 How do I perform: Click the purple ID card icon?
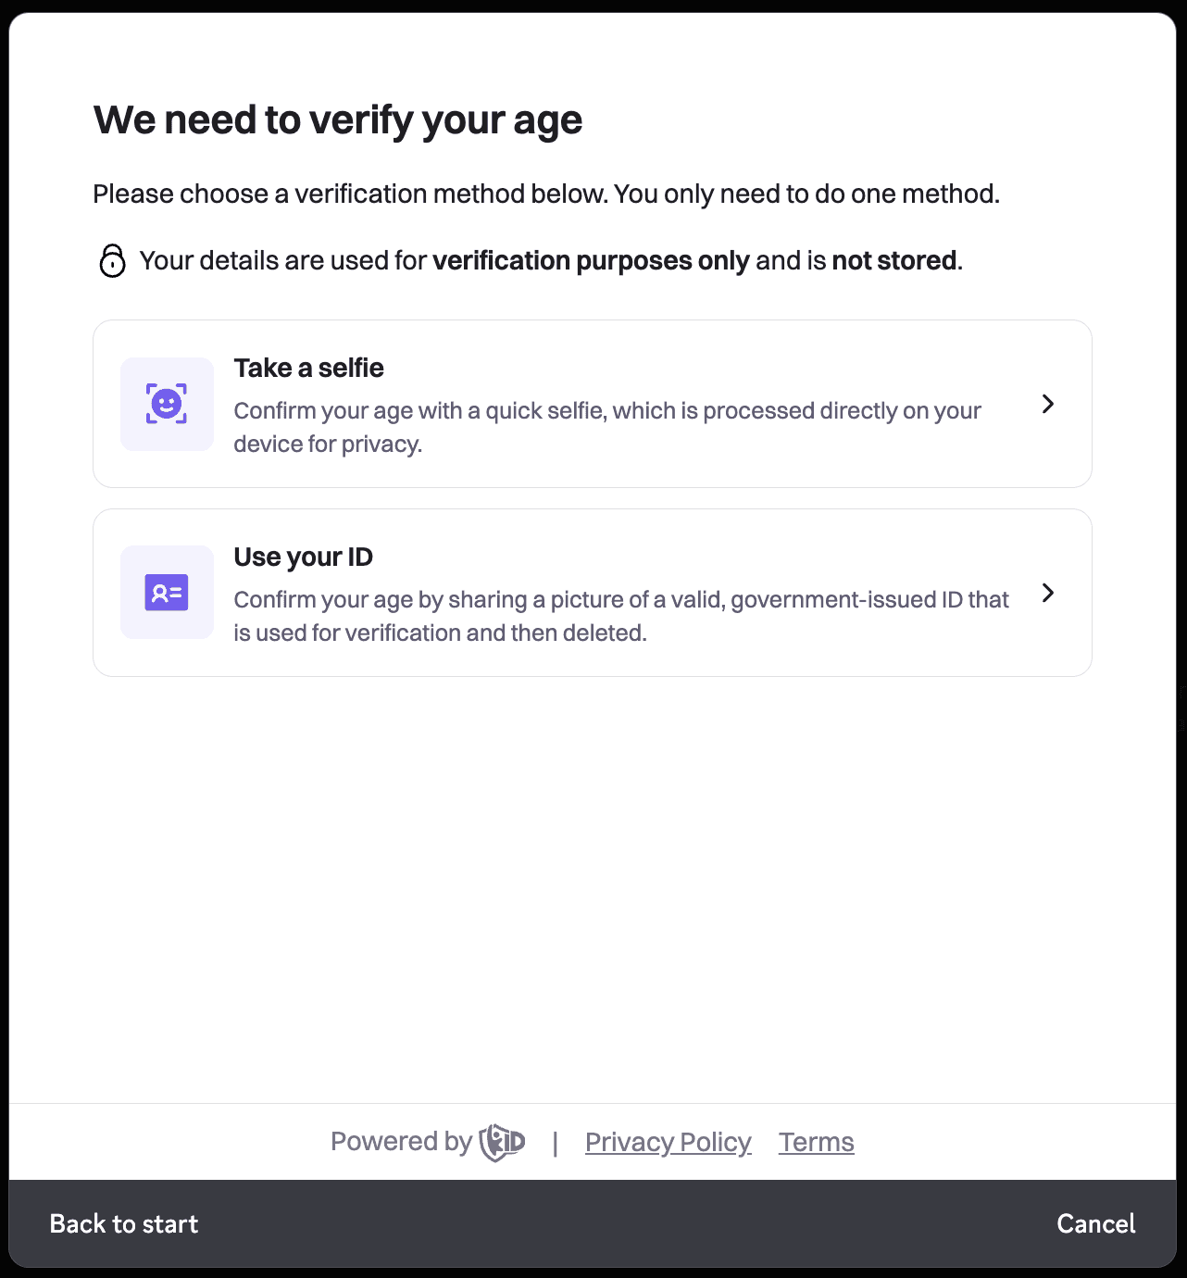pyautogui.click(x=167, y=592)
